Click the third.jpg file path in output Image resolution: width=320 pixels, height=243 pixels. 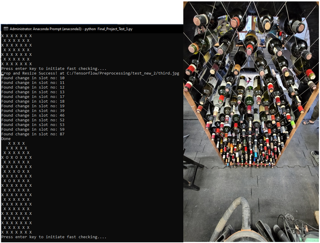(x=123, y=73)
